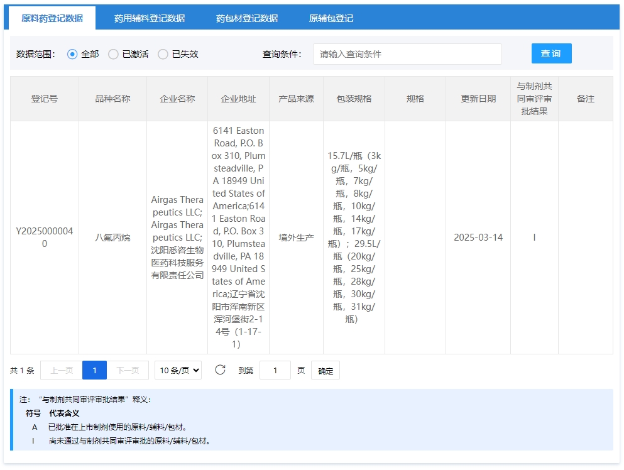Click the 更新日期 column header
The width and height of the screenshot is (624, 470).
click(478, 99)
